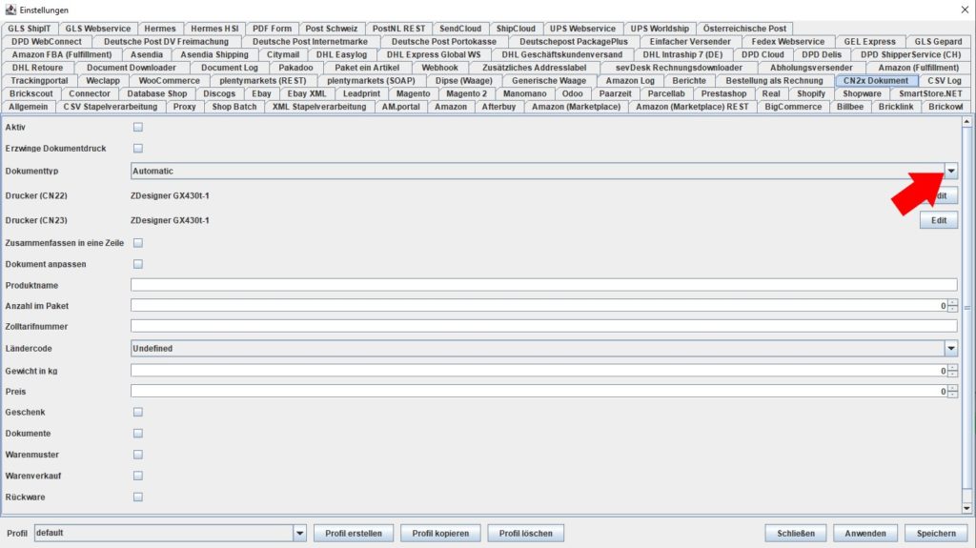Screen dimensions: 976x548
Task: Select the WooCommerce tab
Action: [170, 81]
